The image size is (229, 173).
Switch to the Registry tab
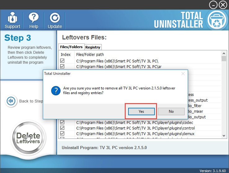pyautogui.click(x=93, y=47)
